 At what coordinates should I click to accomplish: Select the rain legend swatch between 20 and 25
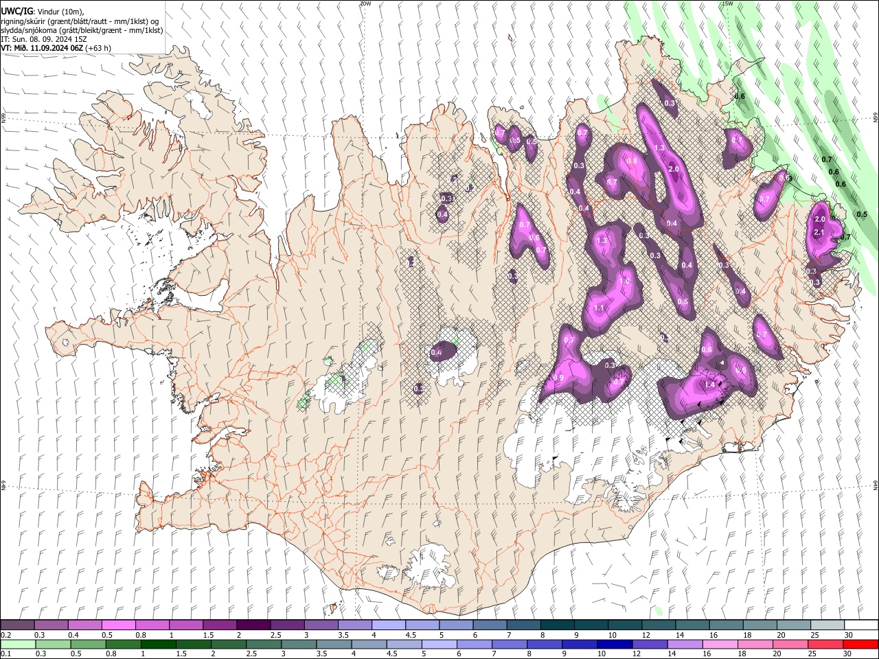(790, 644)
